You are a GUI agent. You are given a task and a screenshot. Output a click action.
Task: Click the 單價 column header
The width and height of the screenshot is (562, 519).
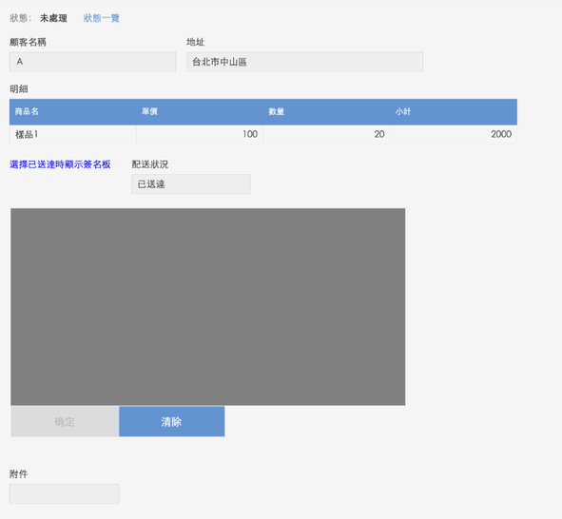200,112
